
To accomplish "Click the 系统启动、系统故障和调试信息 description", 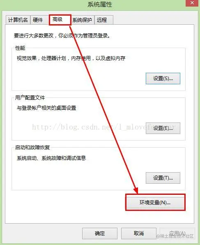I will 51,158.
